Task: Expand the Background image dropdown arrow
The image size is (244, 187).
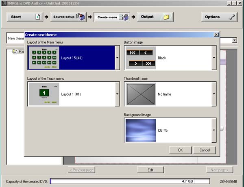Action: click(214, 130)
